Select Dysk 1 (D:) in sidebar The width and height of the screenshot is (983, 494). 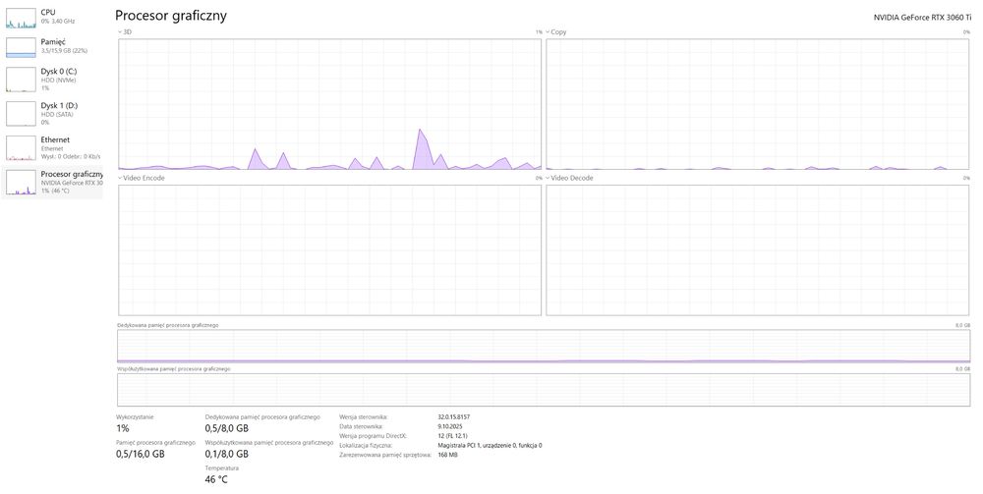pyautogui.click(x=51, y=113)
